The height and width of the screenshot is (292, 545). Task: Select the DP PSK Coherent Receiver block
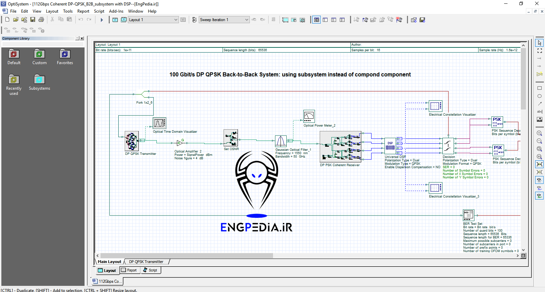(x=340, y=146)
